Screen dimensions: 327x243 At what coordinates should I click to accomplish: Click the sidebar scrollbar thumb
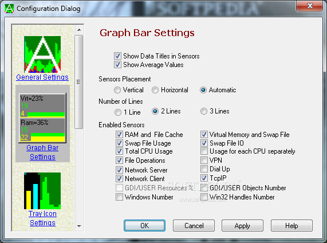click(79, 82)
